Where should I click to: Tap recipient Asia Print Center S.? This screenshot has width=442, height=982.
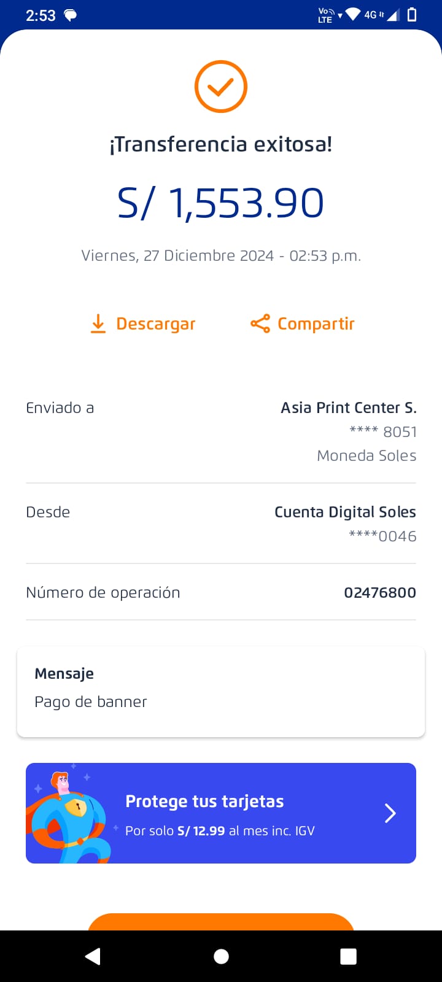pyautogui.click(x=348, y=408)
